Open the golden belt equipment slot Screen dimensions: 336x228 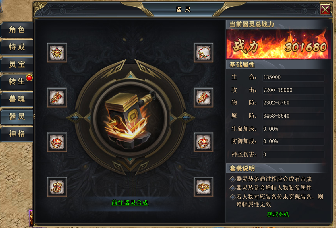[203, 187]
